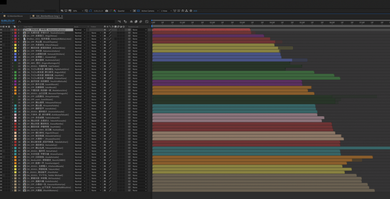Click blue label swatch of YamasakiShintaro layer

(15, 54)
